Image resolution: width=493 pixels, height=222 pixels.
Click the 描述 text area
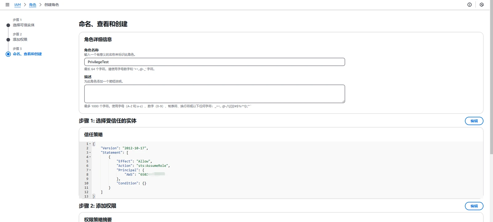pyautogui.click(x=214, y=94)
